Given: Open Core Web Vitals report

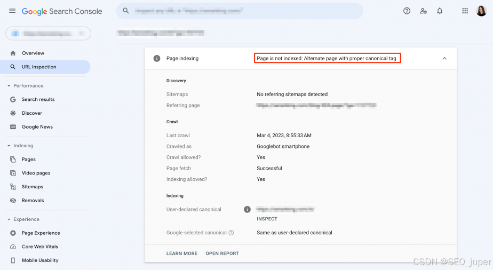Looking at the screenshot, I should (x=40, y=247).
